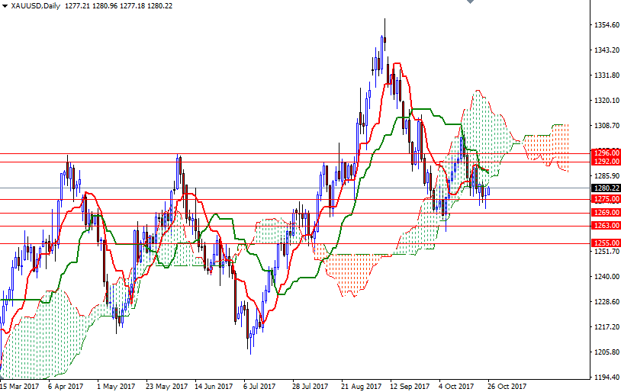621x392 pixels.
Task: Click the 1194.40 price axis value
Action: point(605,378)
